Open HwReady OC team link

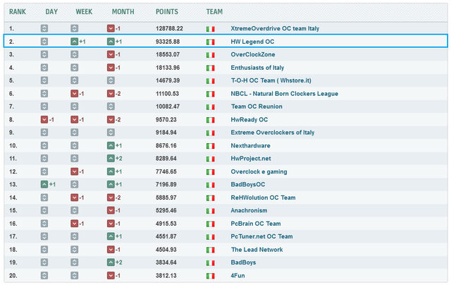click(249, 120)
